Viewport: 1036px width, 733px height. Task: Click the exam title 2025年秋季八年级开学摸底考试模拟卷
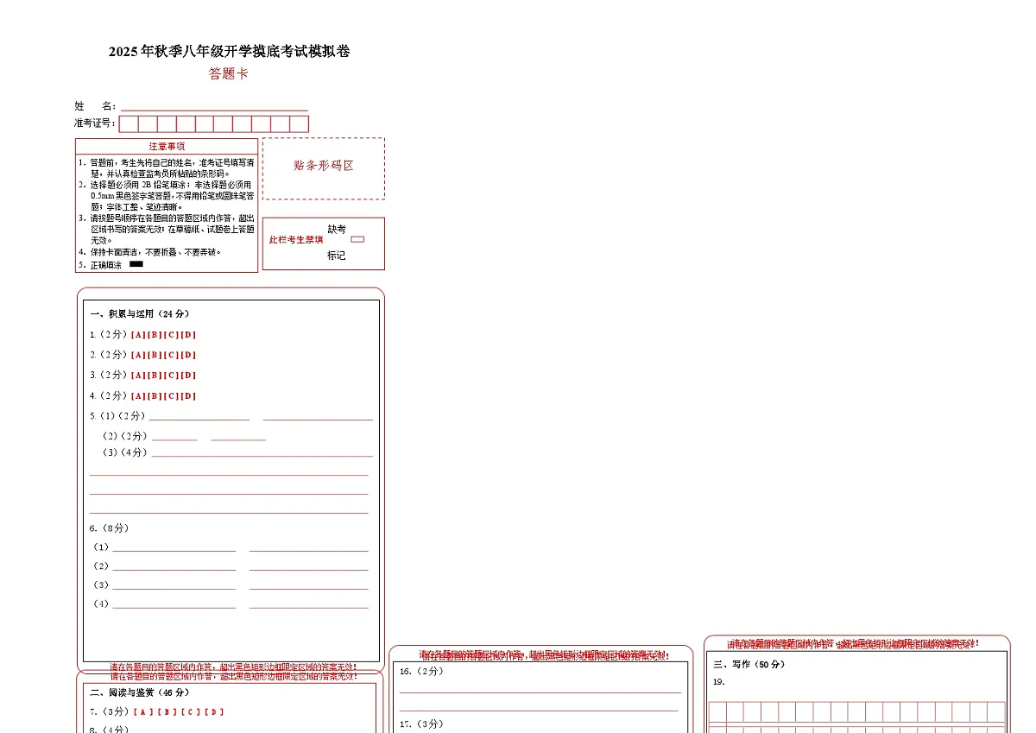coord(230,52)
